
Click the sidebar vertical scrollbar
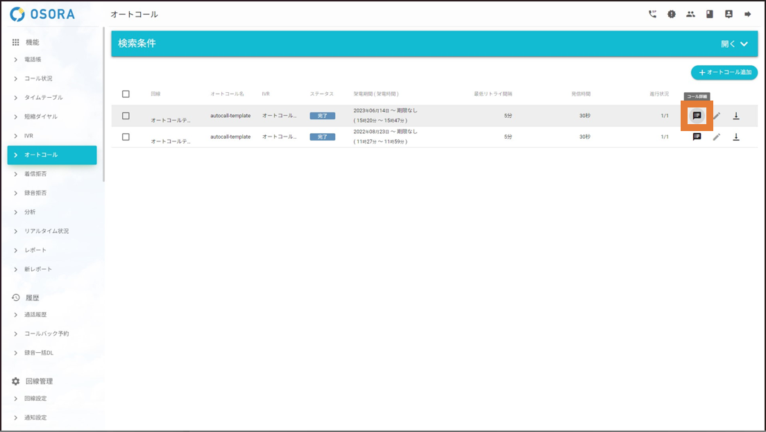(x=103, y=104)
